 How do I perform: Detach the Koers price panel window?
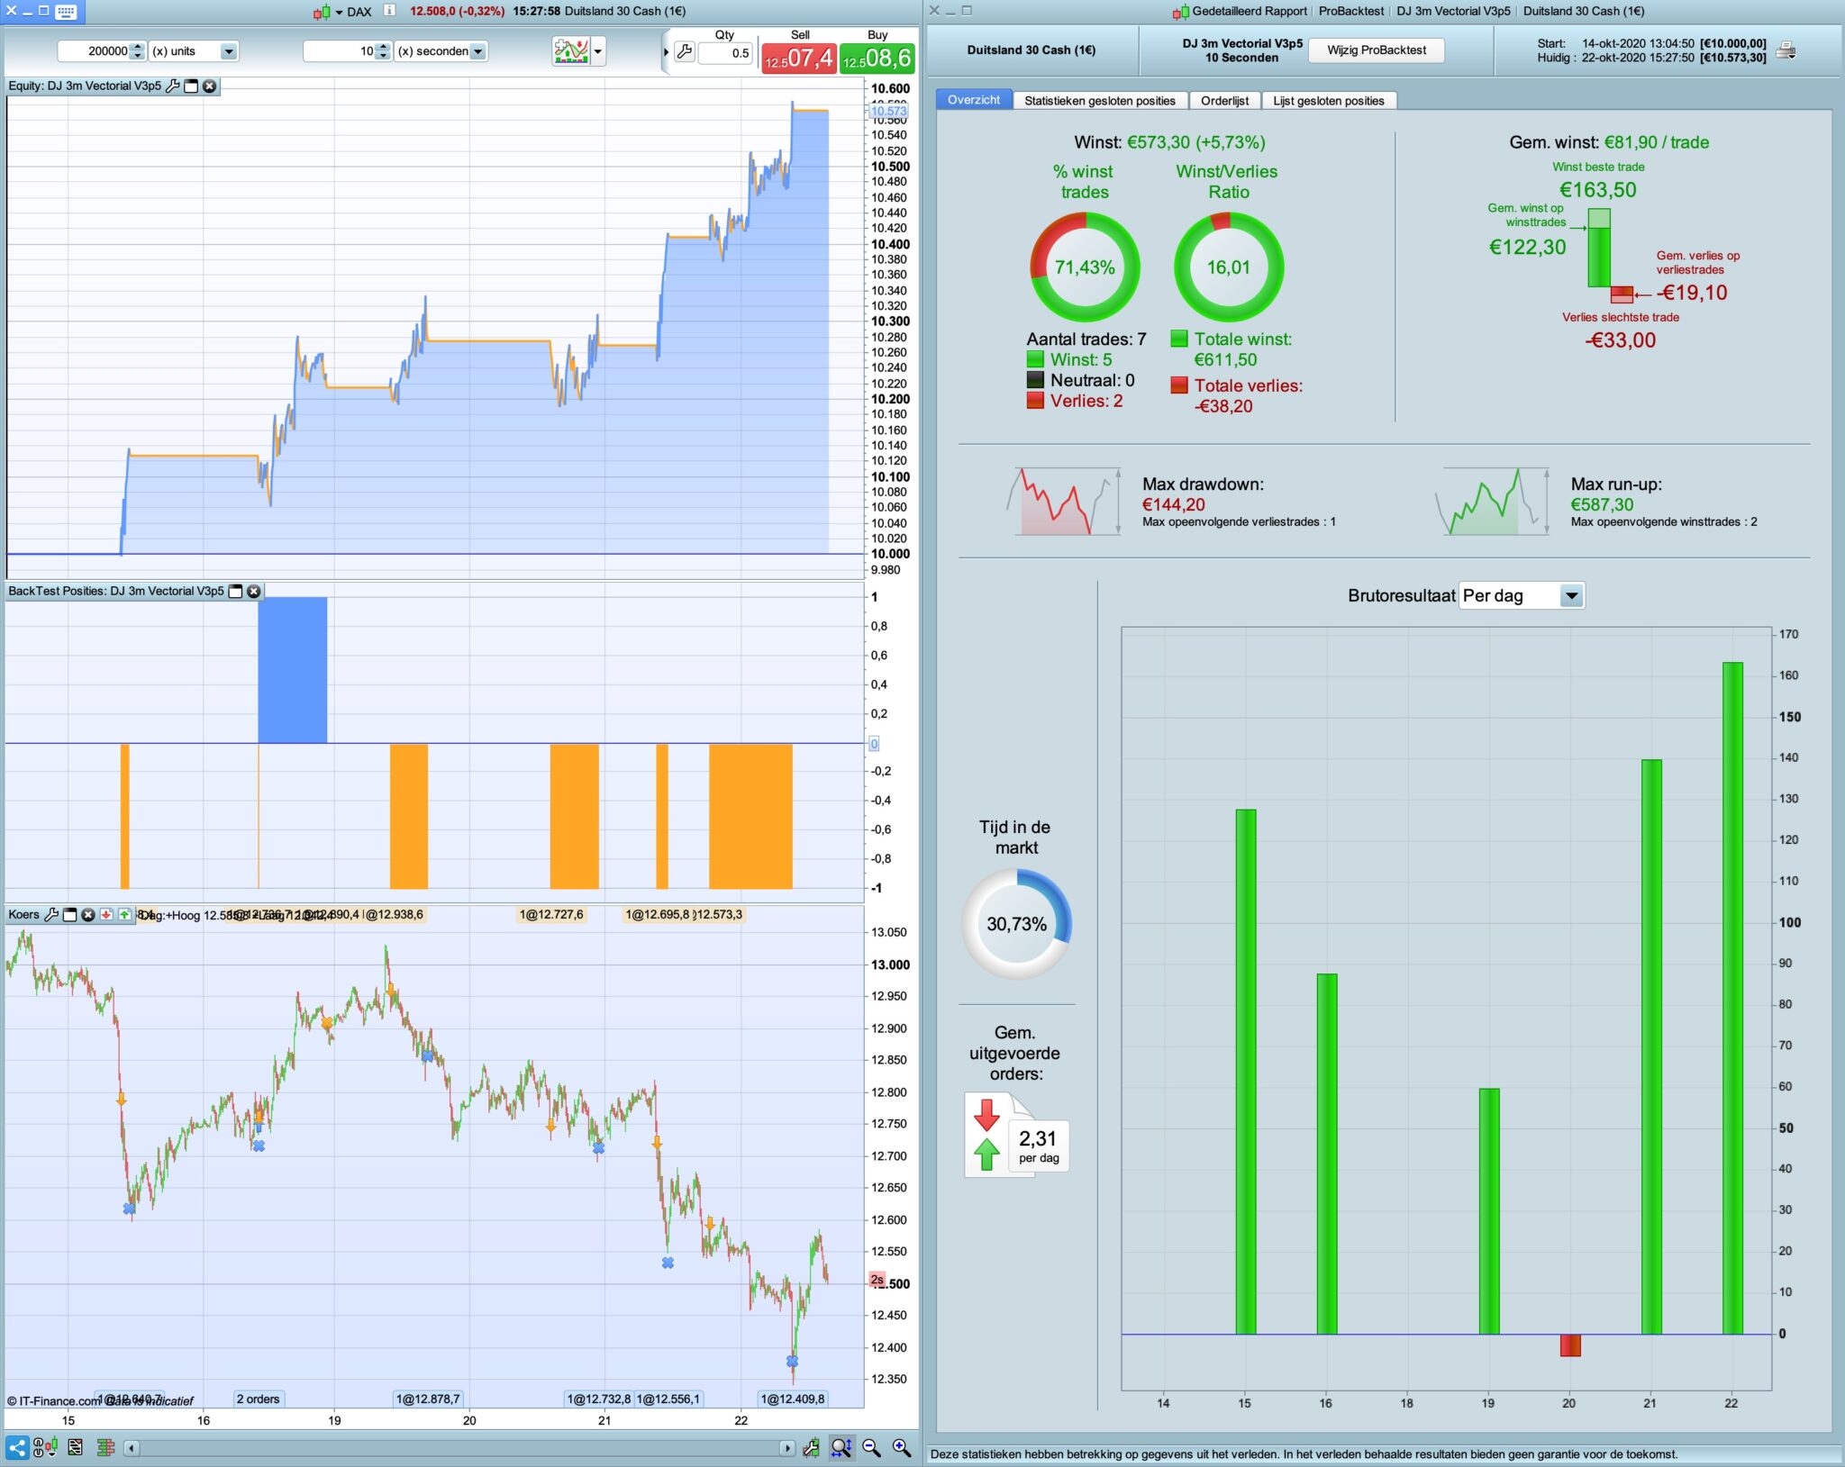[x=70, y=915]
